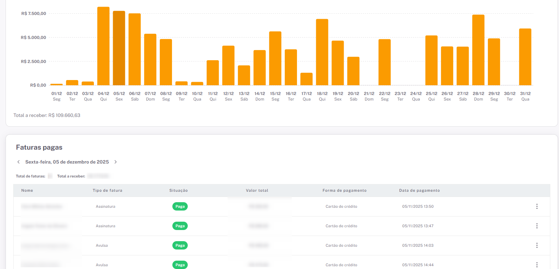Select the 06/12 Saturday bar
Viewport: 559px width, 269px height.
[135, 49]
